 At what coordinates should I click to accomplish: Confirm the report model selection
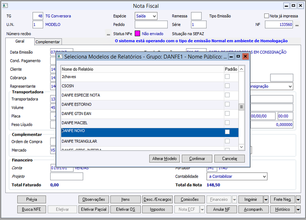click(x=197, y=159)
